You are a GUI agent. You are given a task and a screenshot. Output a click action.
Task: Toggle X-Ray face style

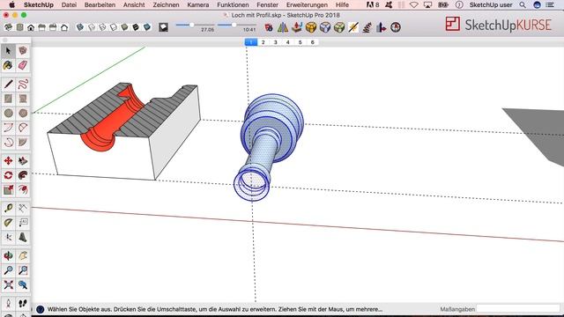coord(80,27)
